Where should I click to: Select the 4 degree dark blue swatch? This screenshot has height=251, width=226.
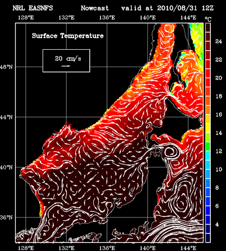coord(208,224)
